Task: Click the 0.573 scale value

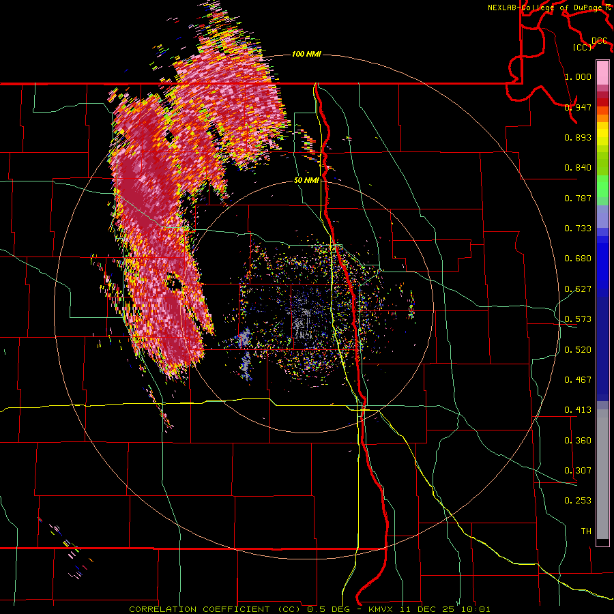Action: [578, 319]
